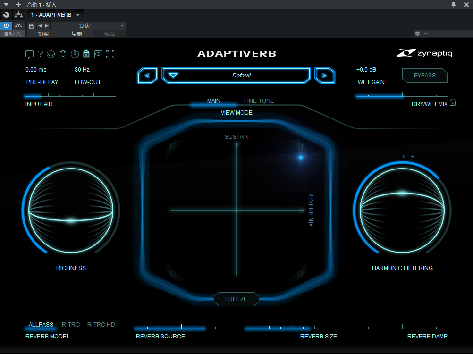Click the eye view icon
Screen dimensions: 473x354
(x=98, y=54)
